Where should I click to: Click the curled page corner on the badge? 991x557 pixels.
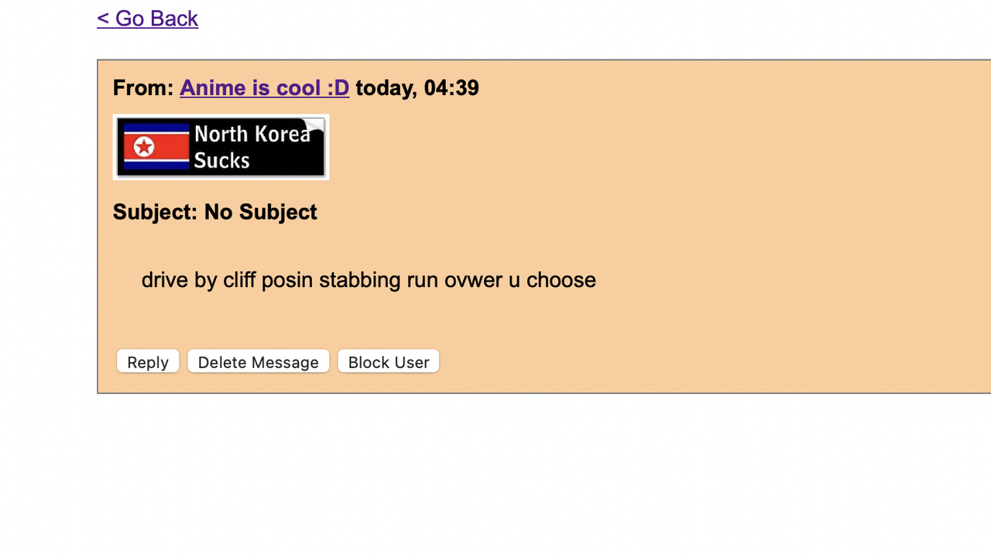314,127
